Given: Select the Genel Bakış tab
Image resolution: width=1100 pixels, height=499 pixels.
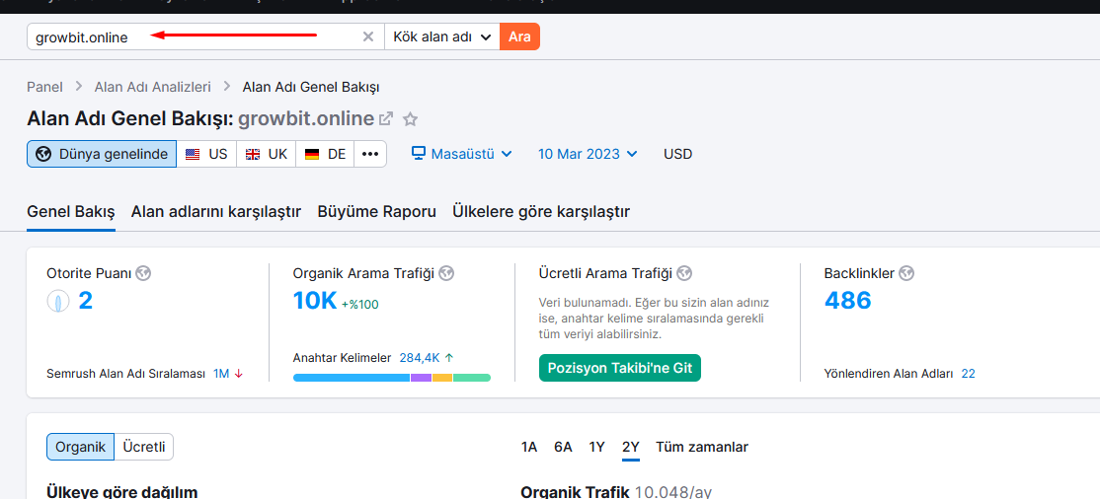Looking at the screenshot, I should (71, 212).
